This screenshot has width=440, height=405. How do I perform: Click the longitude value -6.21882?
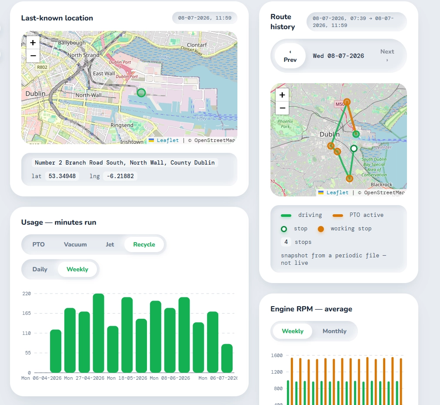coord(120,176)
